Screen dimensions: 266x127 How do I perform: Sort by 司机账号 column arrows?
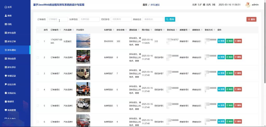pos(164,30)
